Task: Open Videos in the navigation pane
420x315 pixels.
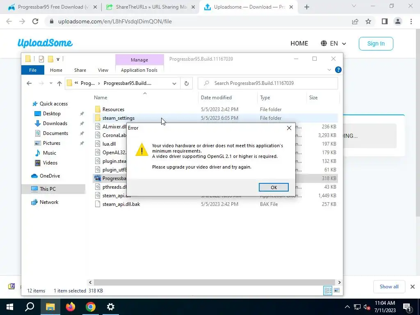Action: click(x=50, y=163)
